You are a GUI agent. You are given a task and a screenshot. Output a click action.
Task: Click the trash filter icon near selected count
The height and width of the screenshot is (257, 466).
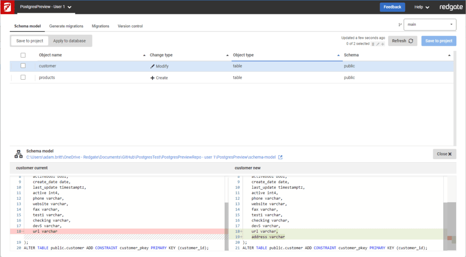373,44
